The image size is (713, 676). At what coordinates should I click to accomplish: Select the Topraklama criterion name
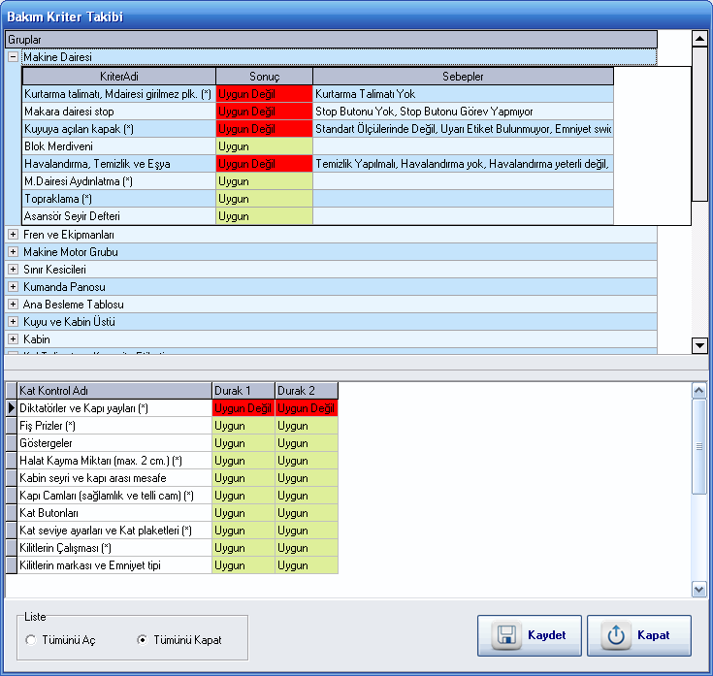119,199
